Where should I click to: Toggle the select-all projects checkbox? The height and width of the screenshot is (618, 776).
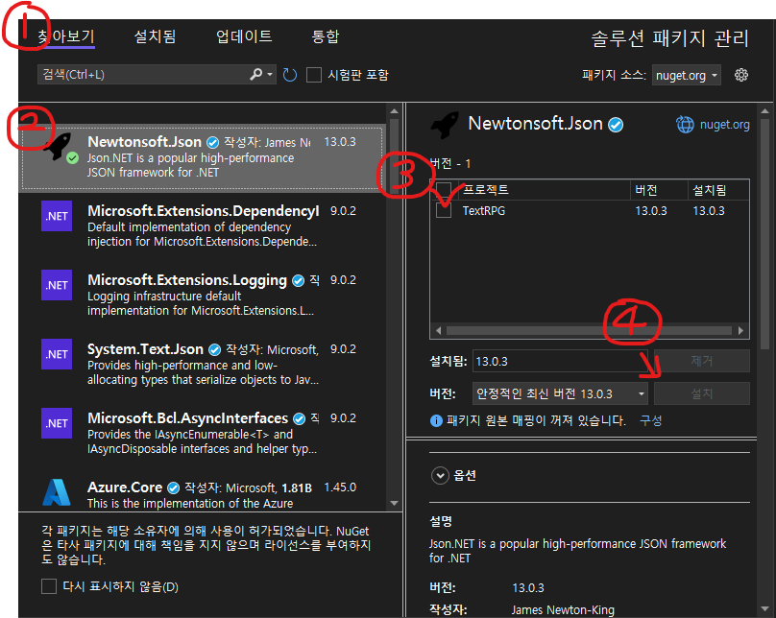(x=444, y=190)
